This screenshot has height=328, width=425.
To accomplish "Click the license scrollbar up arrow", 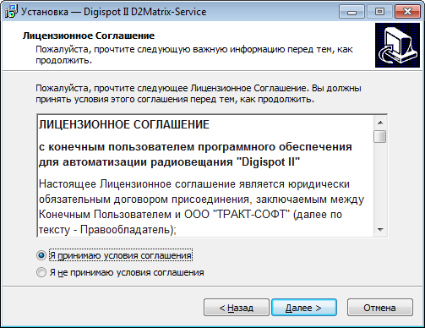I will (x=380, y=123).
